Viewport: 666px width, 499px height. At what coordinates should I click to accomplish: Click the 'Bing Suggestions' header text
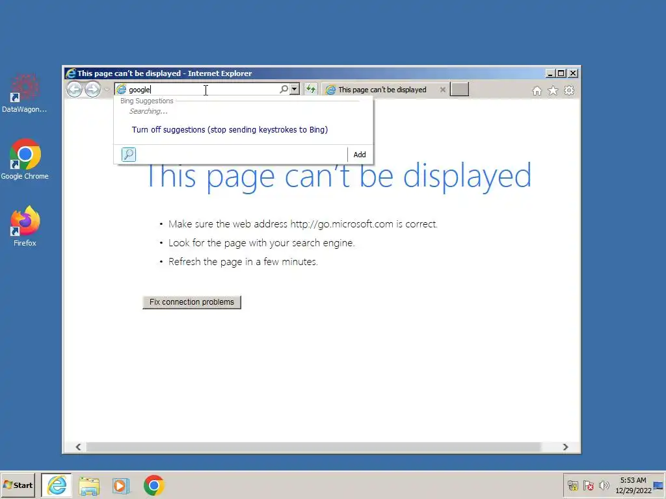(147, 101)
